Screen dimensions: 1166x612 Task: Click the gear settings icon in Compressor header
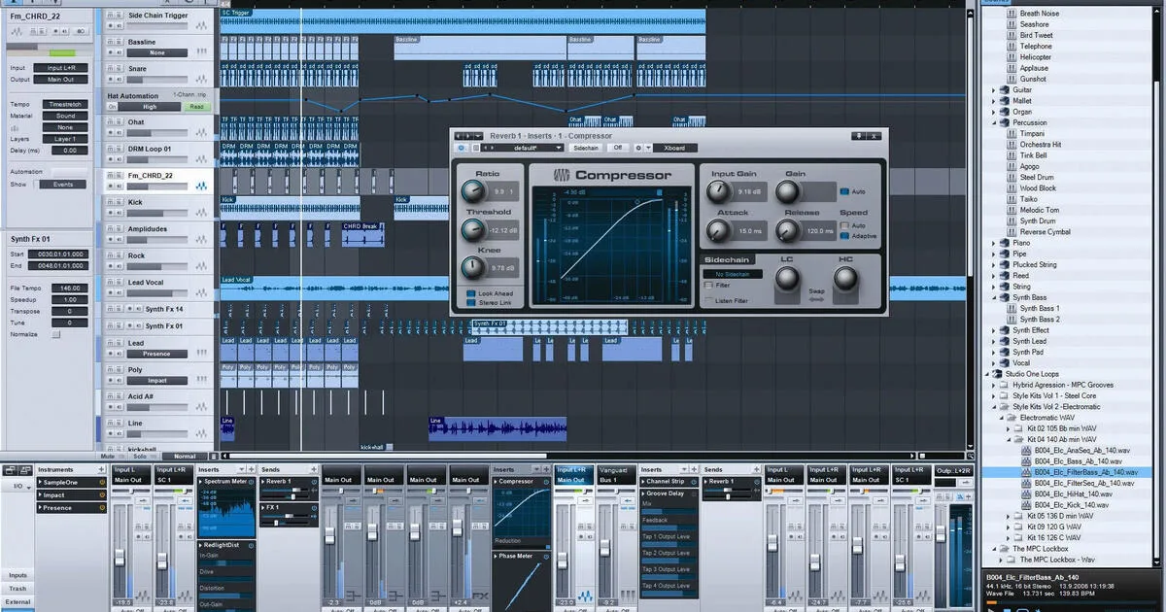[x=638, y=148]
